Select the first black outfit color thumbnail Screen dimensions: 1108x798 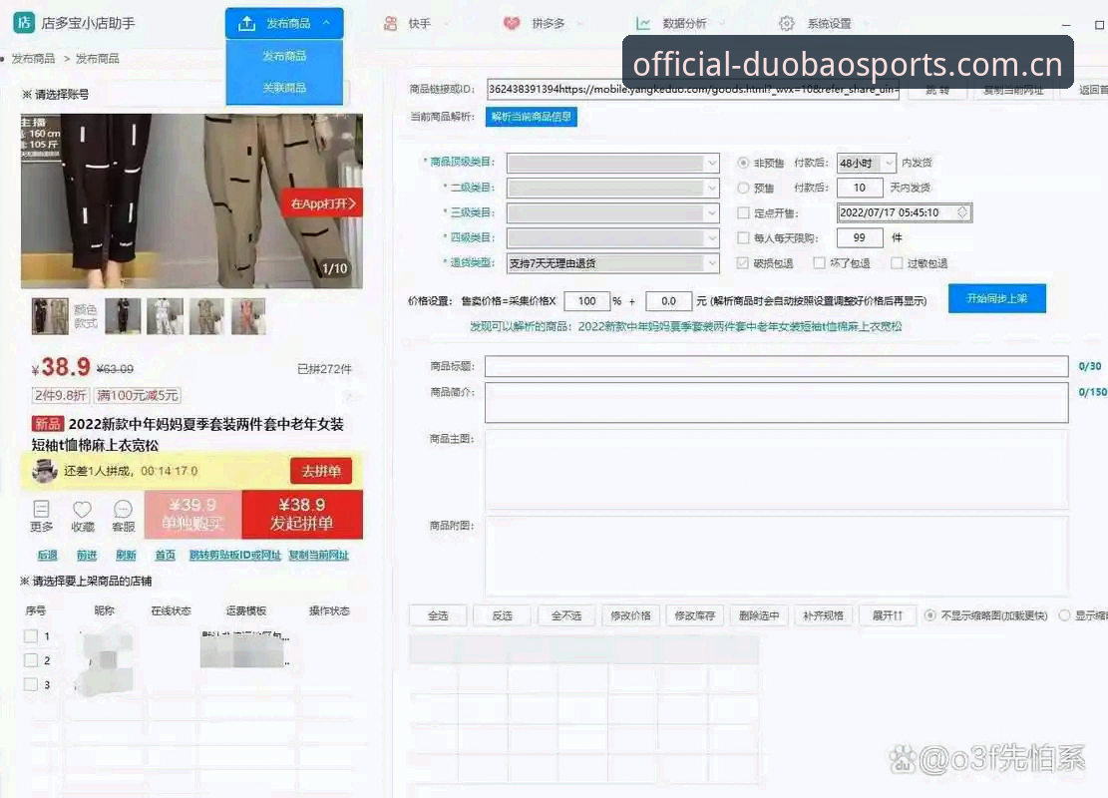[x=50, y=316]
